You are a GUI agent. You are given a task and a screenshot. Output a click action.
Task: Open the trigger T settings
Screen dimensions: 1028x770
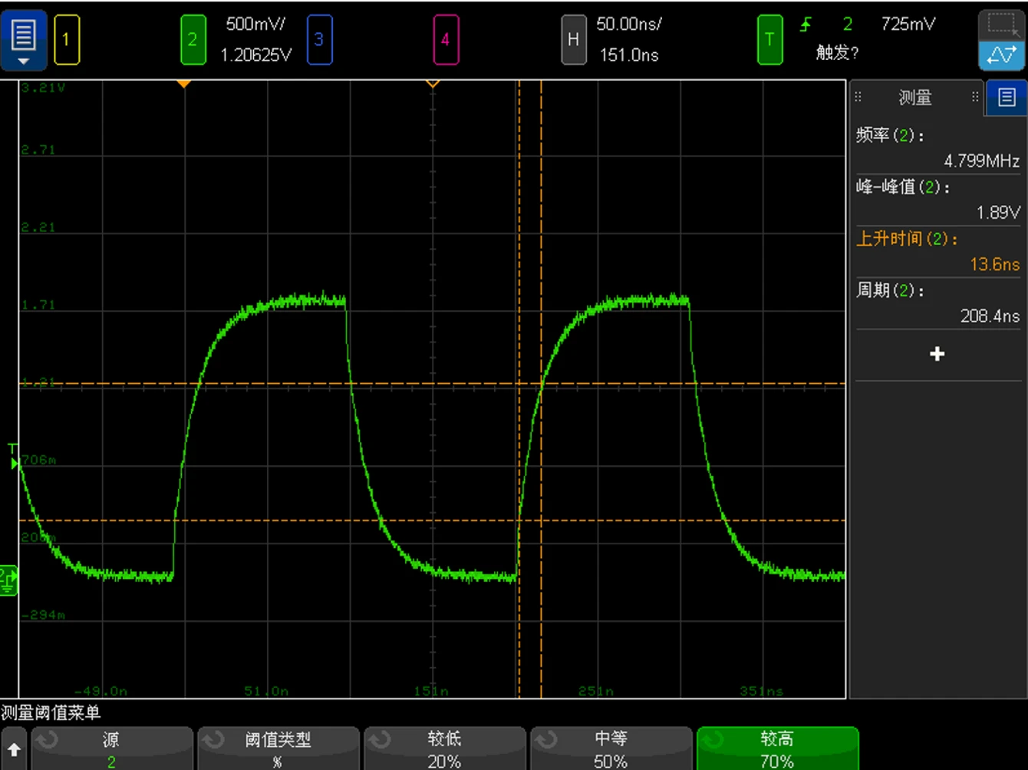(x=769, y=39)
